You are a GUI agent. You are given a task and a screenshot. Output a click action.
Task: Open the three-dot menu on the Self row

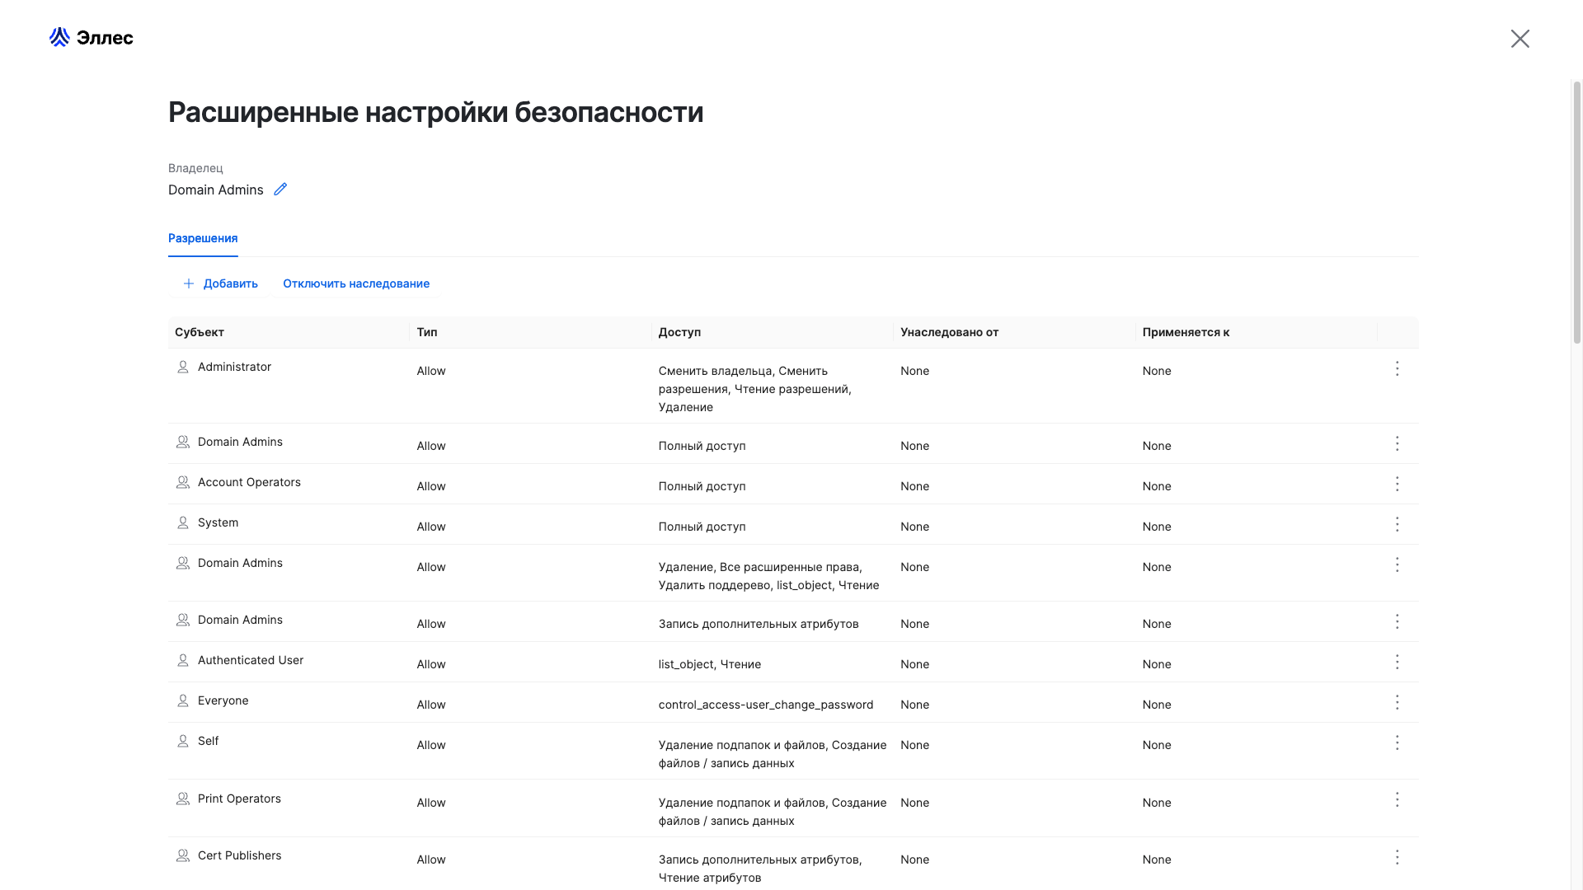point(1397,742)
